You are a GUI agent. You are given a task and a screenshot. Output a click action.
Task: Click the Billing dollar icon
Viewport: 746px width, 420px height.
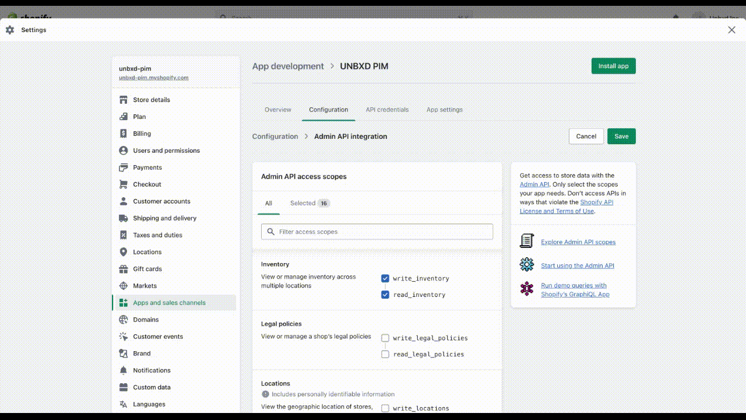(x=124, y=134)
